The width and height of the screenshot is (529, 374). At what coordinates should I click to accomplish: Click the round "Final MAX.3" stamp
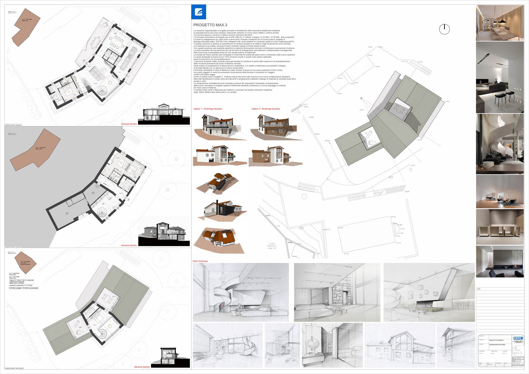coord(518,351)
